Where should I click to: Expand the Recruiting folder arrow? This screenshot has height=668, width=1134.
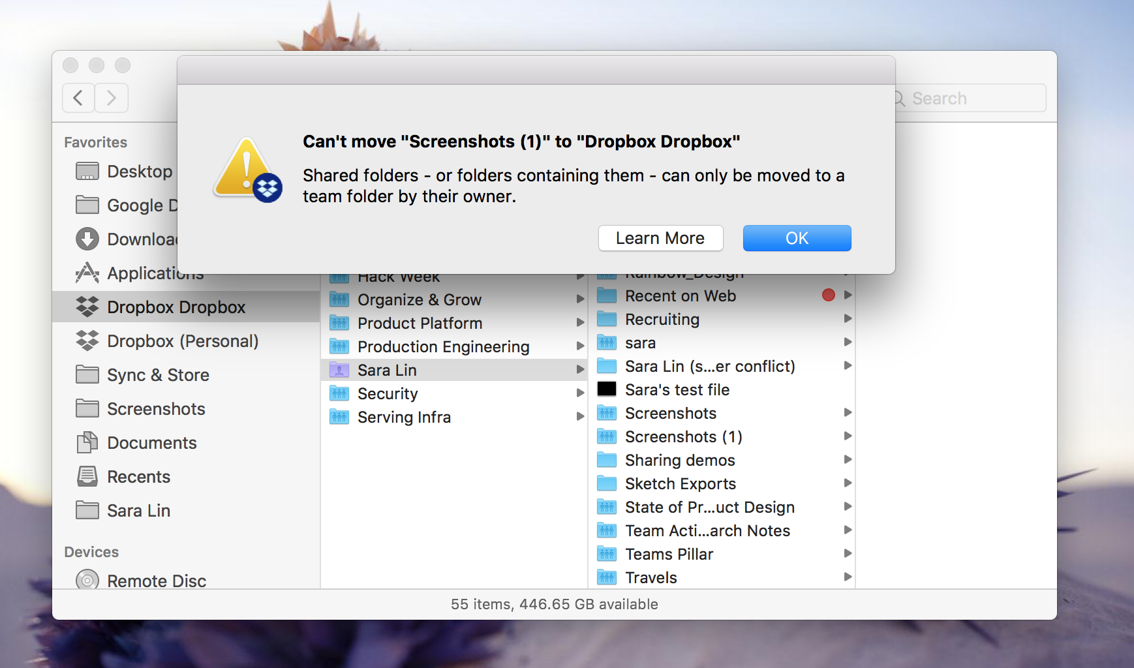coord(848,318)
